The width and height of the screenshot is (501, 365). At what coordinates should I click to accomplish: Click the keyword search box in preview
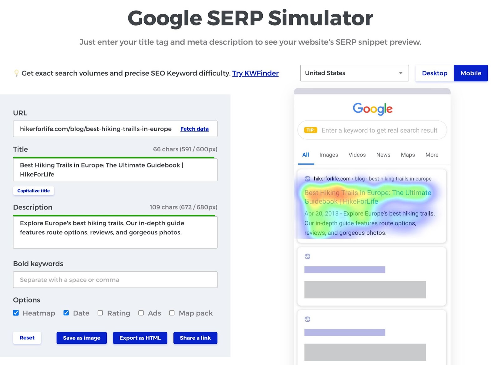tap(372, 130)
